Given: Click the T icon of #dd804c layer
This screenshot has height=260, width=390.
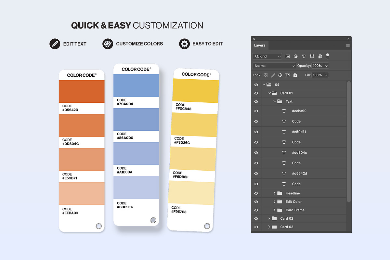Looking at the screenshot, I should pos(284,152).
